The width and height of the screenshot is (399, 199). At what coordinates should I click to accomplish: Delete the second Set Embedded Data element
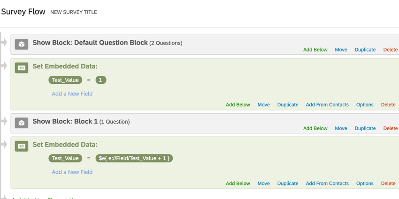point(388,184)
